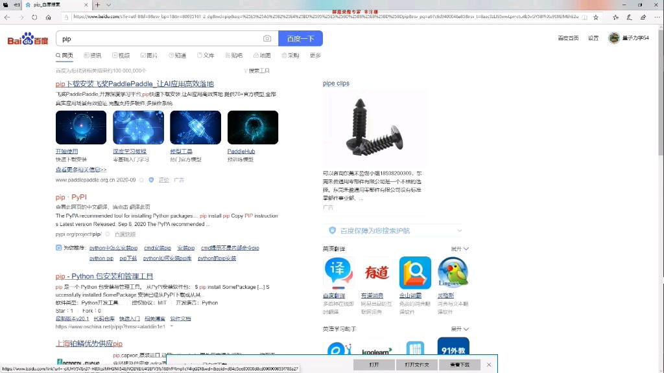This screenshot has width=664, height=373.
Task: Click the site lock icon in the address bar
Action: click(66, 17)
